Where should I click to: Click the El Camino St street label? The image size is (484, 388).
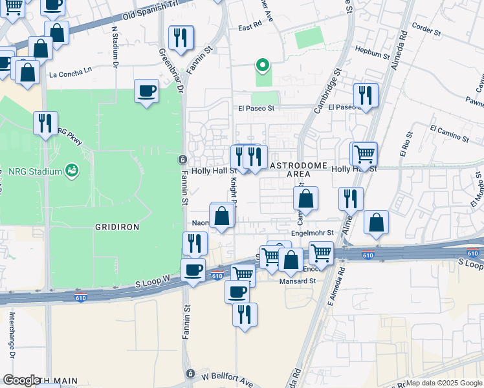[450, 134]
